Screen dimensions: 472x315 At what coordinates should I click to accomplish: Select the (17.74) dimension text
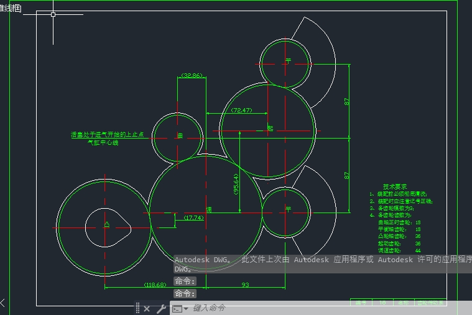pos(193,217)
